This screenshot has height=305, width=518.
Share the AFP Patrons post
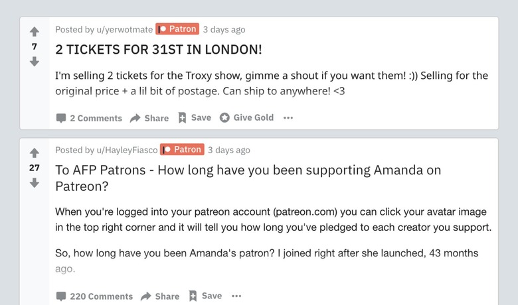click(x=160, y=296)
